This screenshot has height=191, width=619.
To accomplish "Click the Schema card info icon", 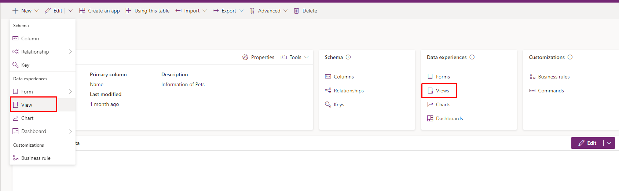I will [x=348, y=57].
